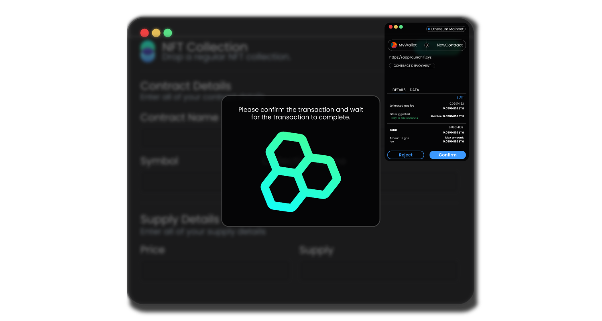Click the Price input field
This screenshot has width=602, height=321.
[215, 270]
